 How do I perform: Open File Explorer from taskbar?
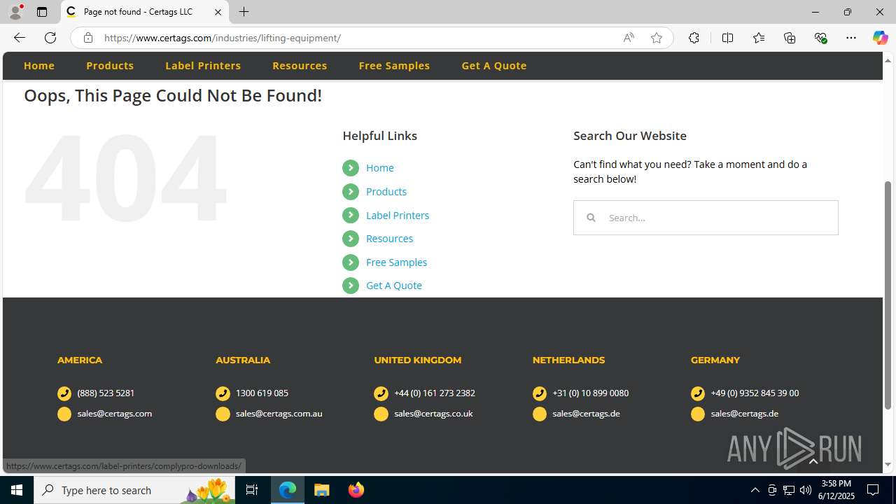pyautogui.click(x=322, y=490)
